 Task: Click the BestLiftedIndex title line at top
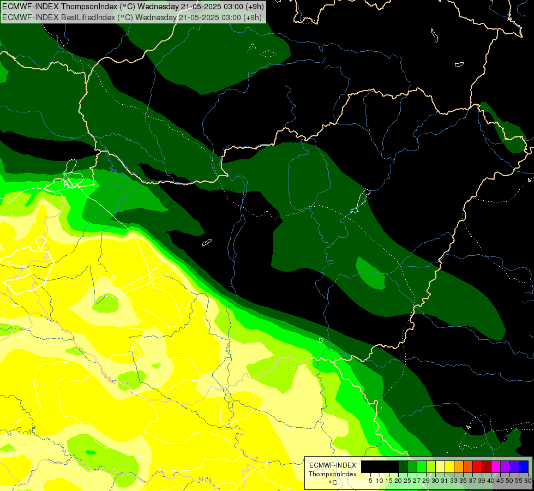132,17
